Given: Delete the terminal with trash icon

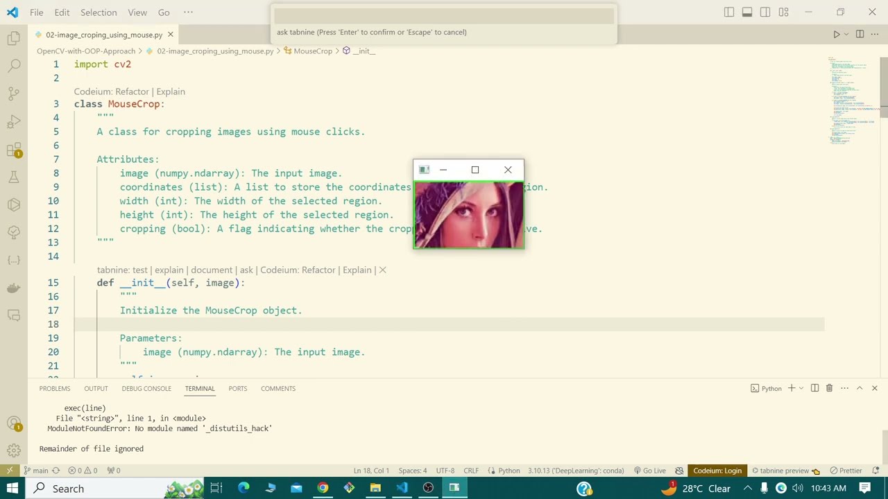Looking at the screenshot, I should pos(829,388).
